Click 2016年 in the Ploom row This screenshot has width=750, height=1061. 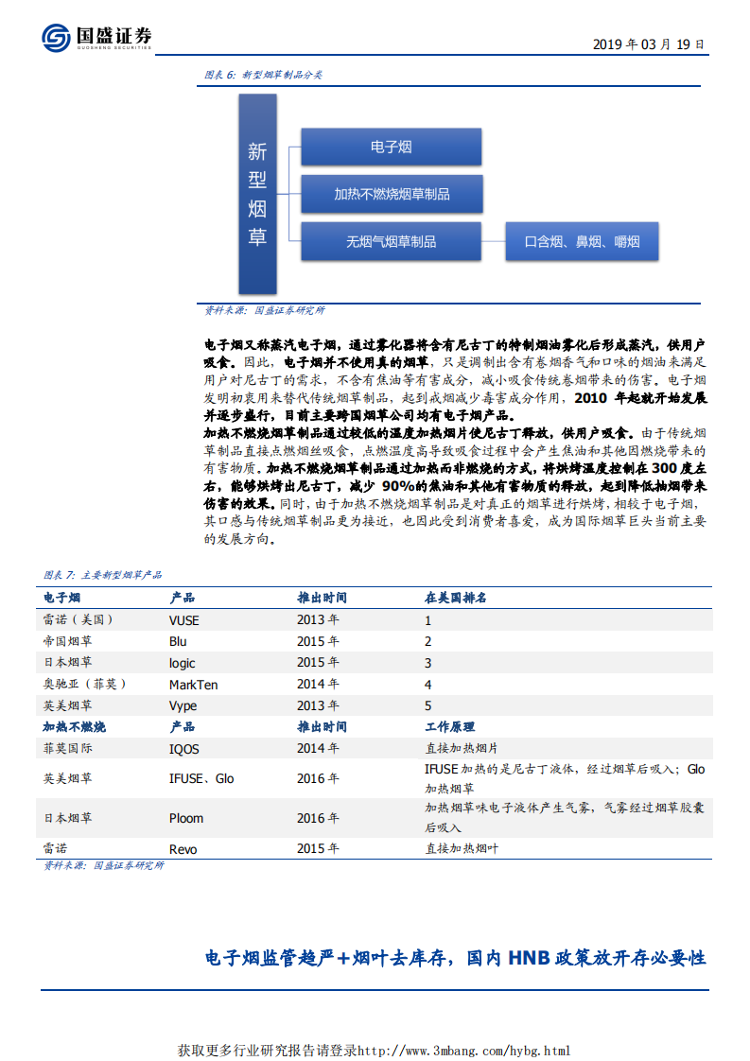click(318, 818)
